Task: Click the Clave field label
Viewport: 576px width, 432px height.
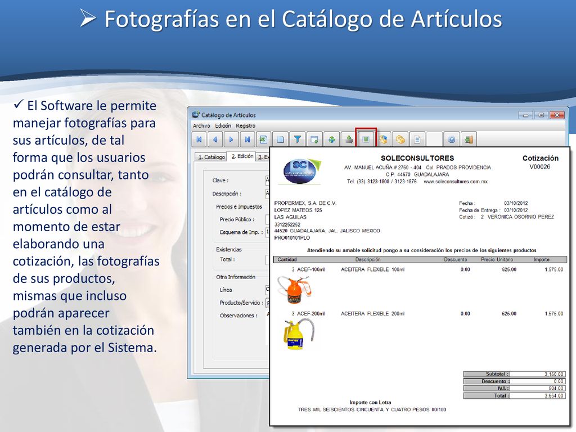Action: tap(220, 181)
